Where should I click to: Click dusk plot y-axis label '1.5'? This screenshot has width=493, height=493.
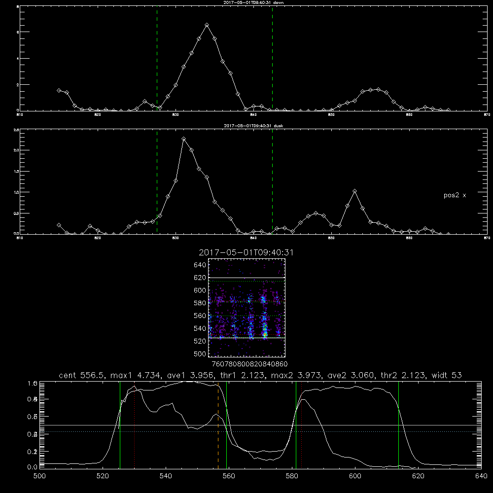tap(16, 172)
